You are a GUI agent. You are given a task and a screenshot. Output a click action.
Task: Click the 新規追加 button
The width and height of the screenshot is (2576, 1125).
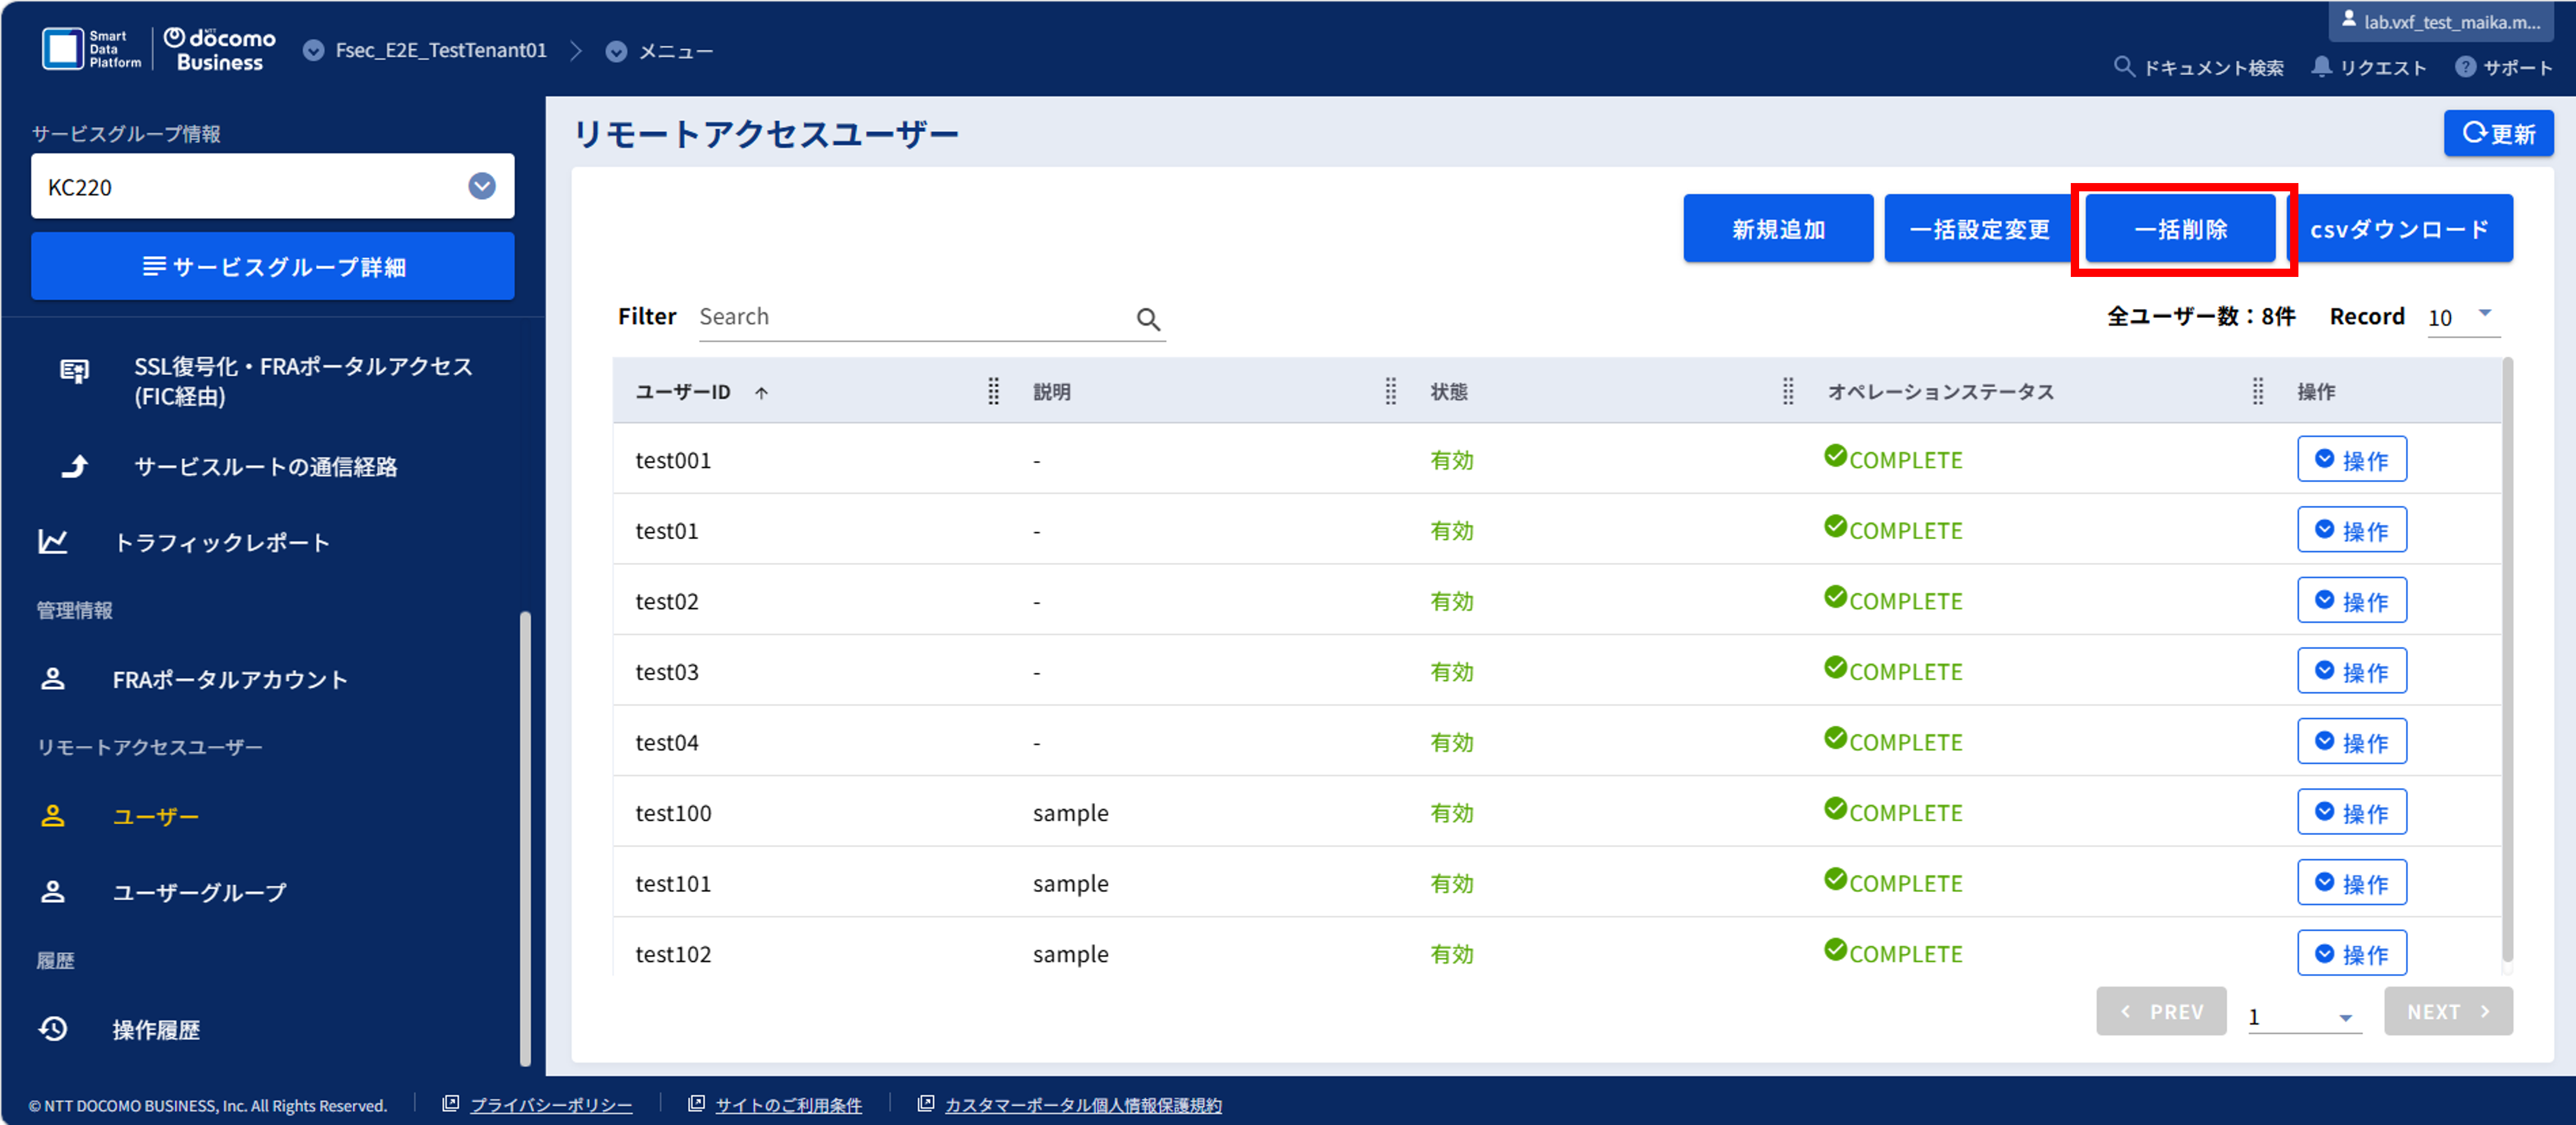pos(1778,229)
